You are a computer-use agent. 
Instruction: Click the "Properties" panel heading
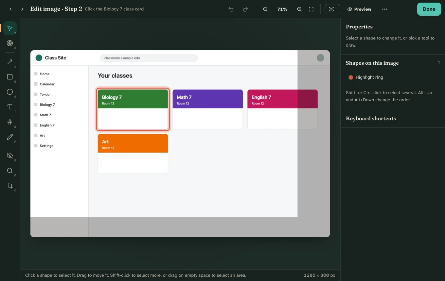click(x=359, y=27)
